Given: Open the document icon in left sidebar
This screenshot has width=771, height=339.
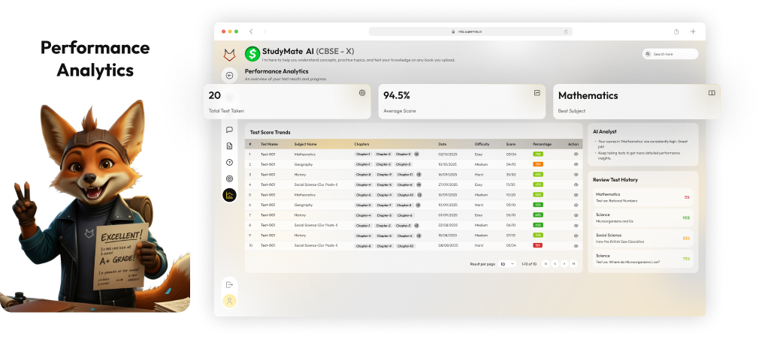Looking at the screenshot, I should pos(229,145).
